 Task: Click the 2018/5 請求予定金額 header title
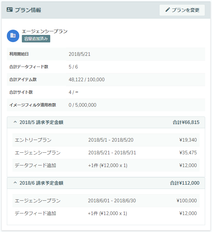coord(41,122)
